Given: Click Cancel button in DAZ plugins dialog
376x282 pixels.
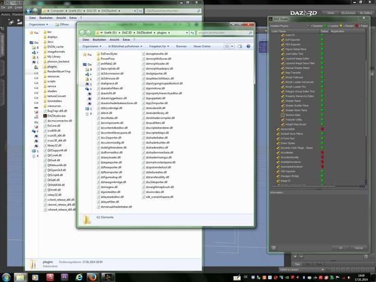Looking at the screenshot, I should (358, 248).
